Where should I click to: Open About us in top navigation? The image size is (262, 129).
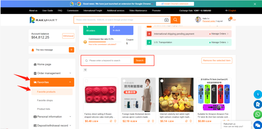[33, 10]
